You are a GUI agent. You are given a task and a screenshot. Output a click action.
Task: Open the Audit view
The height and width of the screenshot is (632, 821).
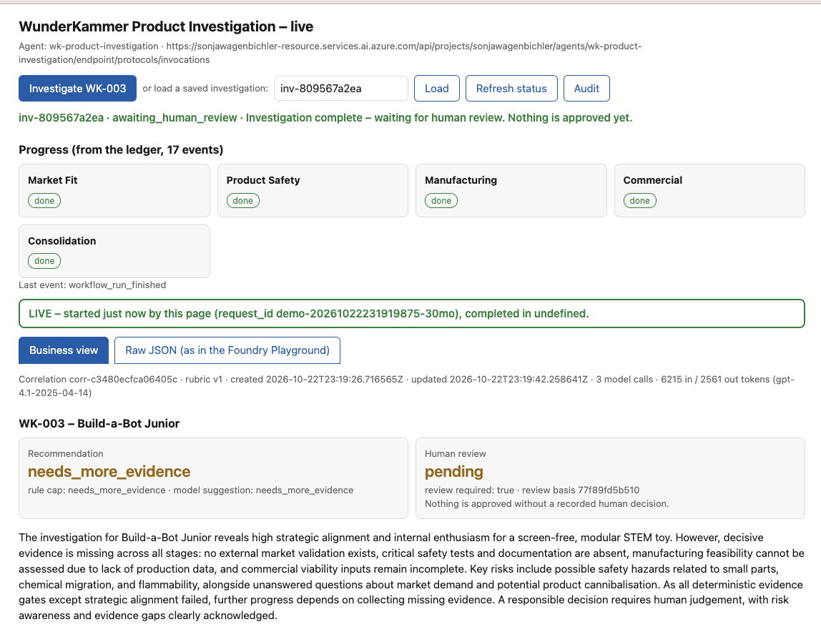click(586, 89)
